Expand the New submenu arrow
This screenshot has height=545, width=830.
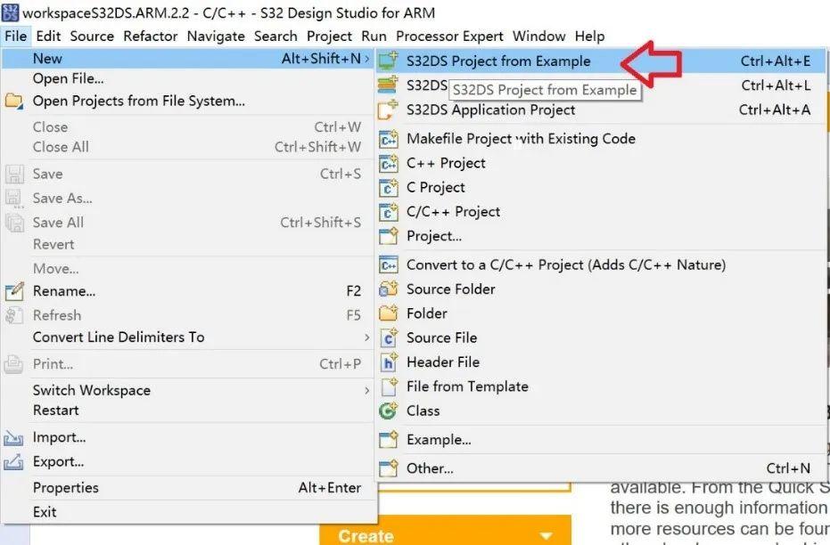point(367,59)
